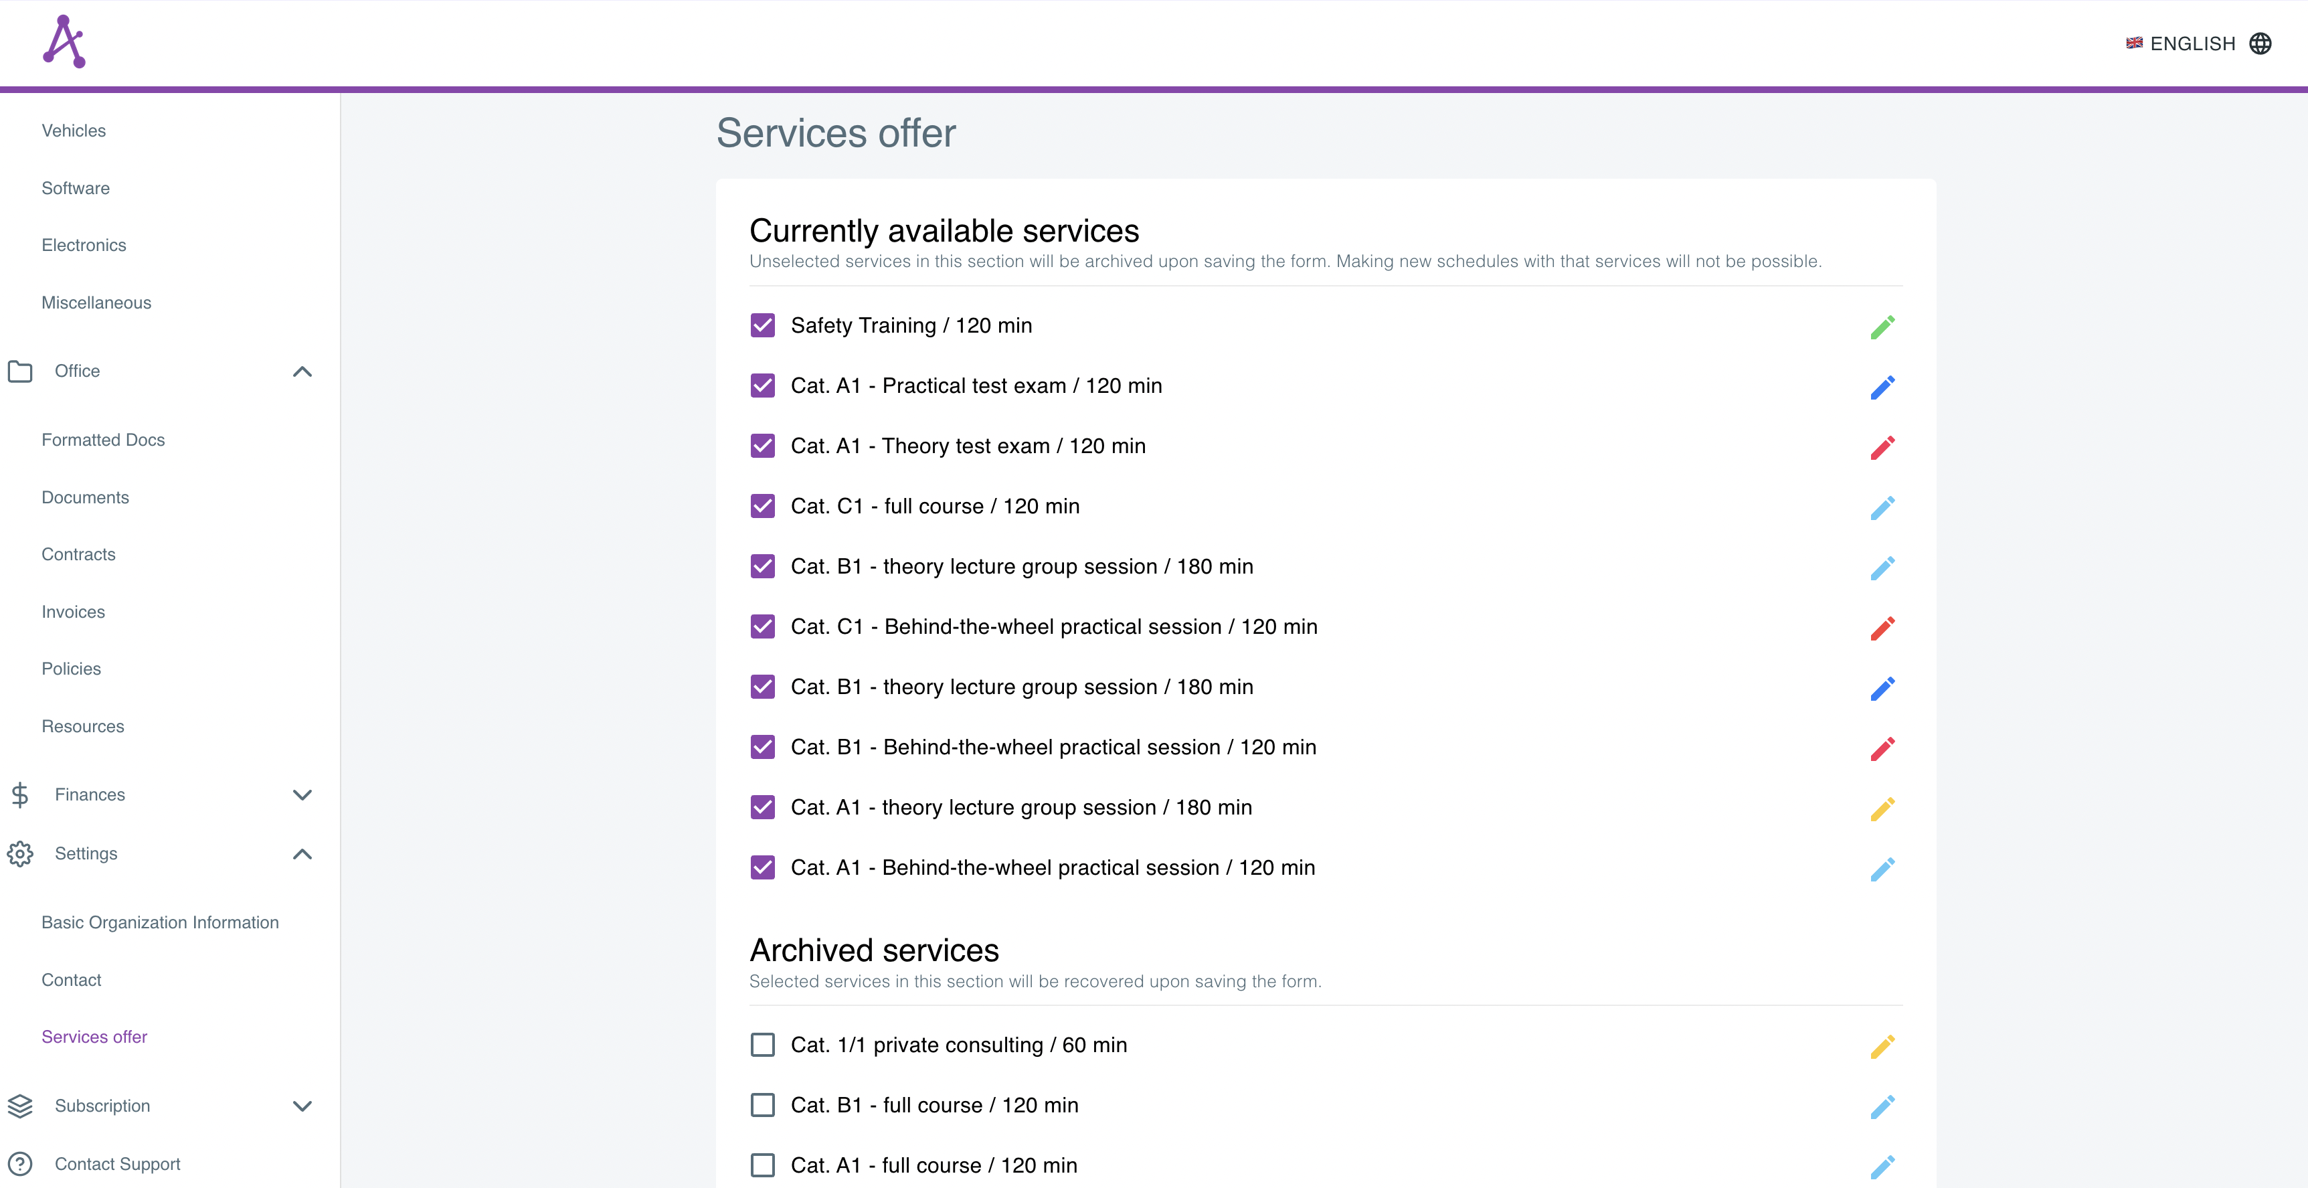Open the Contracts page
This screenshot has height=1188, width=2308.
click(x=79, y=554)
